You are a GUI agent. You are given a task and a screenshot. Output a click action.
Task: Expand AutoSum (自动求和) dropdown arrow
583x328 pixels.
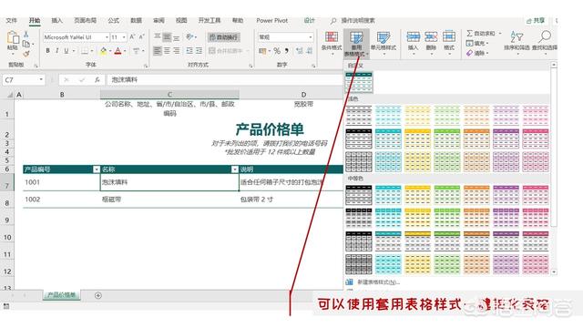(500, 34)
